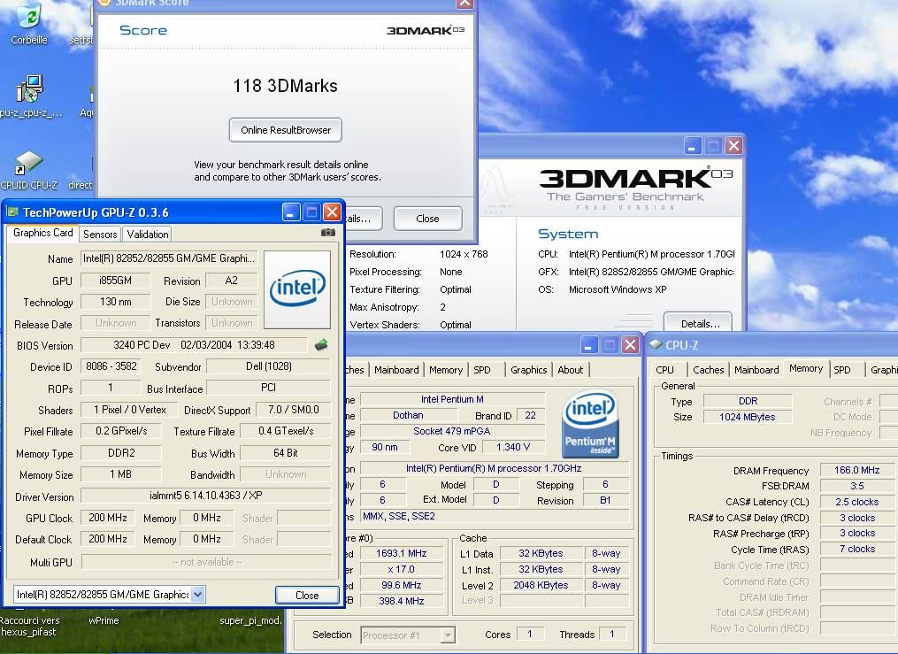Click the partially hidden Details button in Score dialog
Image resolution: width=898 pixels, height=654 pixels.
(x=363, y=219)
